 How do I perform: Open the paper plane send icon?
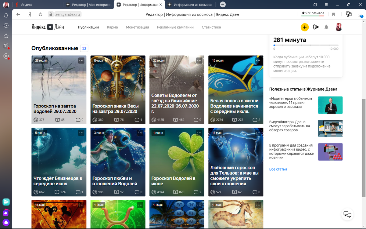[316, 27]
